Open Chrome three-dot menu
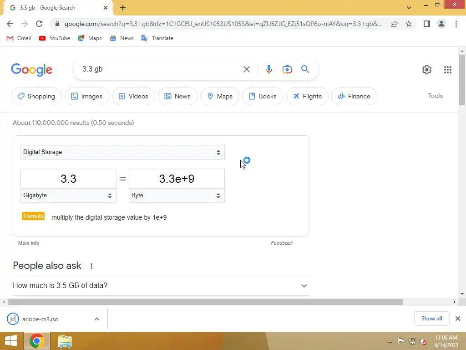The width and height of the screenshot is (466, 350). [456, 24]
